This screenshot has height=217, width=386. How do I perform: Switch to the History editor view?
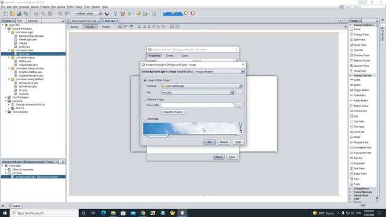(106, 27)
